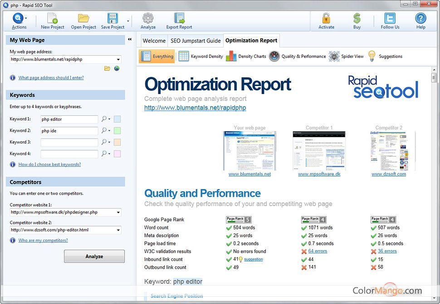The width and height of the screenshot is (440, 304).
Task: Click magnifier icon beside Keyword 4
Action: point(104,153)
